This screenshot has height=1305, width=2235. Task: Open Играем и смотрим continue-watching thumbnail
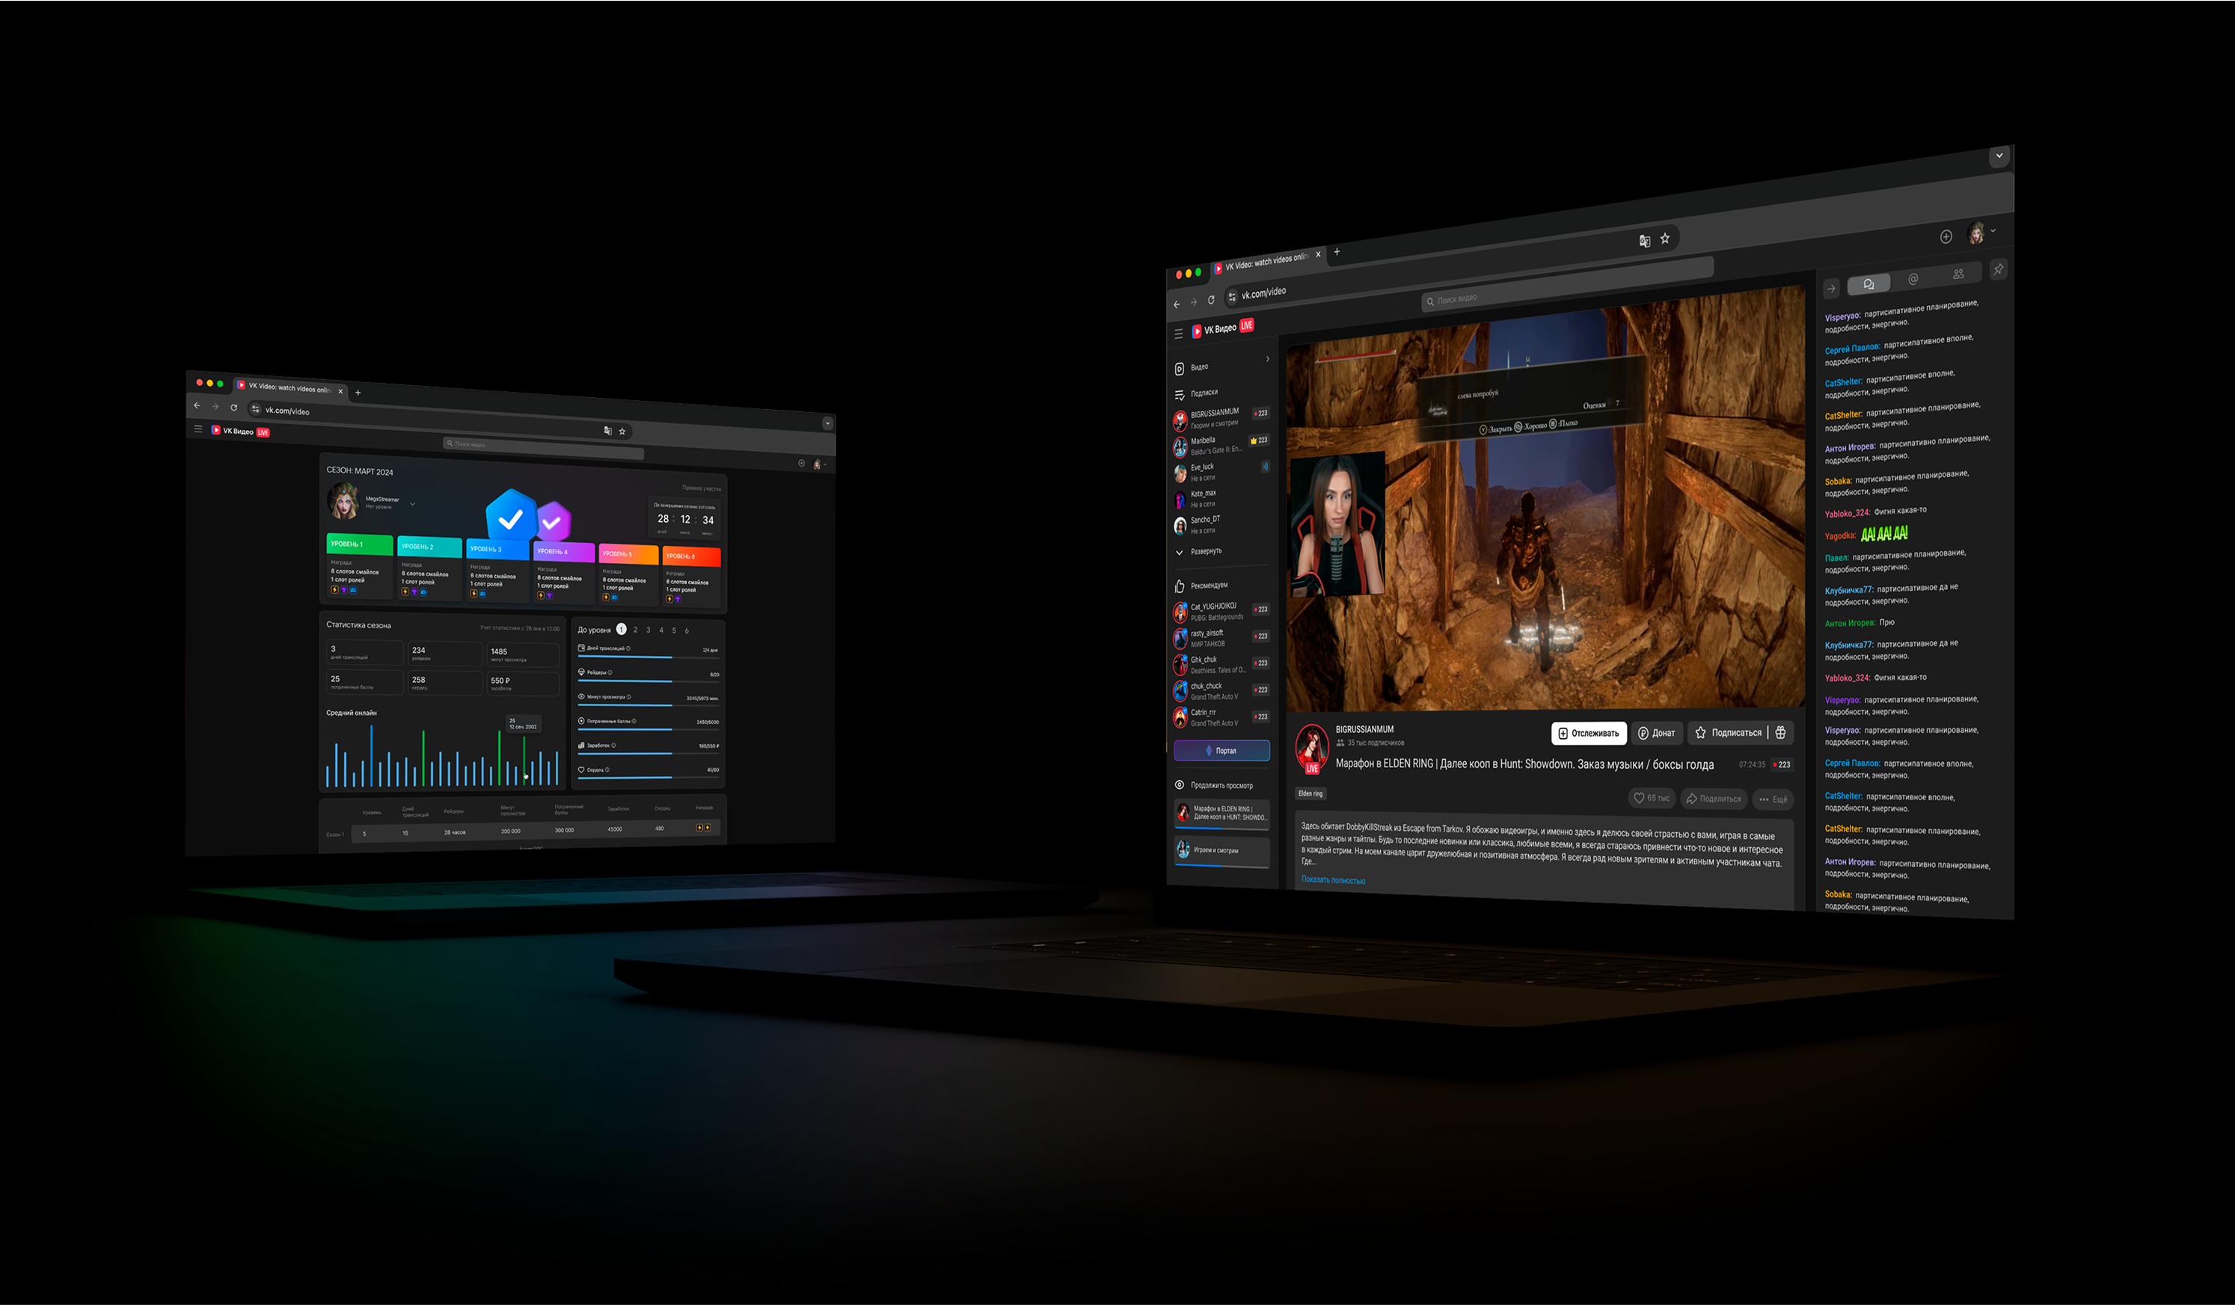(x=1221, y=850)
